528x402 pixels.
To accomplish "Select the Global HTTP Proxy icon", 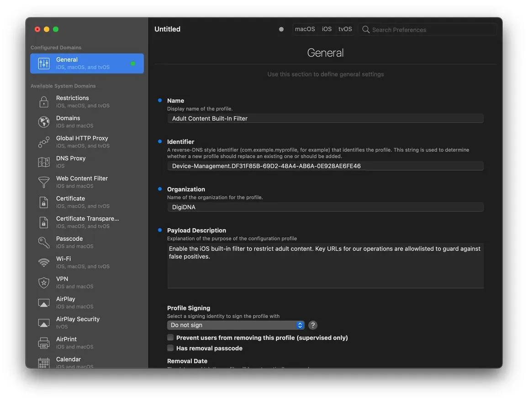I will pos(43,142).
